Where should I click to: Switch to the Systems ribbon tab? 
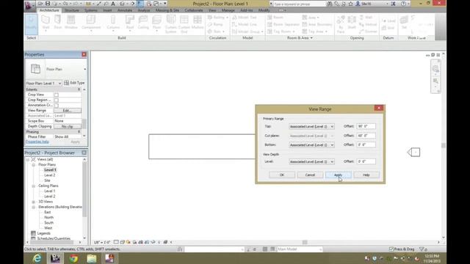pos(91,10)
